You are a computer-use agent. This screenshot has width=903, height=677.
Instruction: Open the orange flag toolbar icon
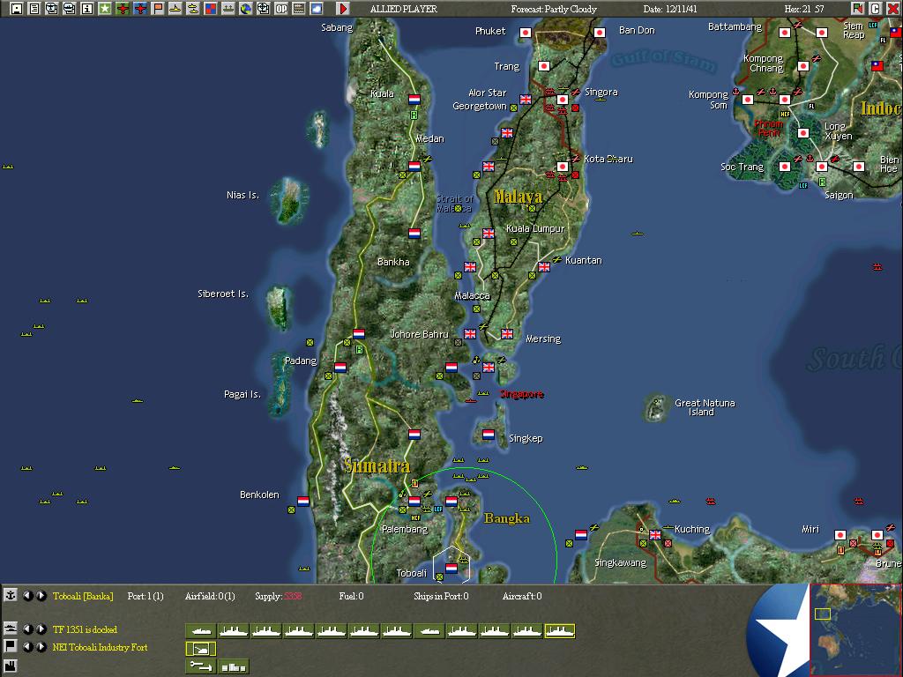[157, 8]
